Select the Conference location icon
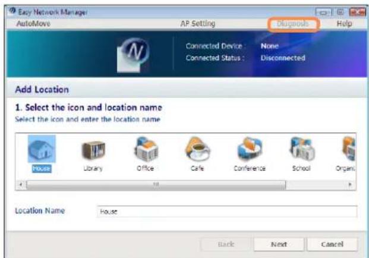This screenshot has height=258, width=369. [x=250, y=149]
